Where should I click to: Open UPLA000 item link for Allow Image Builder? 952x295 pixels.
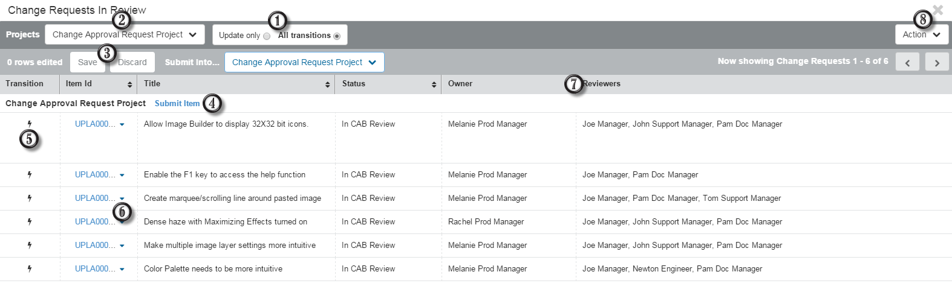pyautogui.click(x=95, y=124)
